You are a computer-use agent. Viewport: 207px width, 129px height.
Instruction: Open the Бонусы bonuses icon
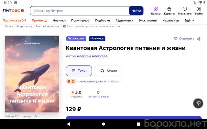pos(156,9)
